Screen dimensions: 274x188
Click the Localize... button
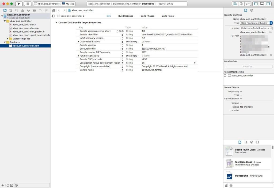pyautogui.click(x=249, y=67)
